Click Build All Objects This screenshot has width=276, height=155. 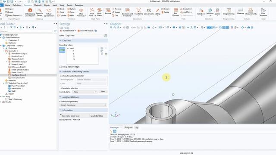pos(86,31)
